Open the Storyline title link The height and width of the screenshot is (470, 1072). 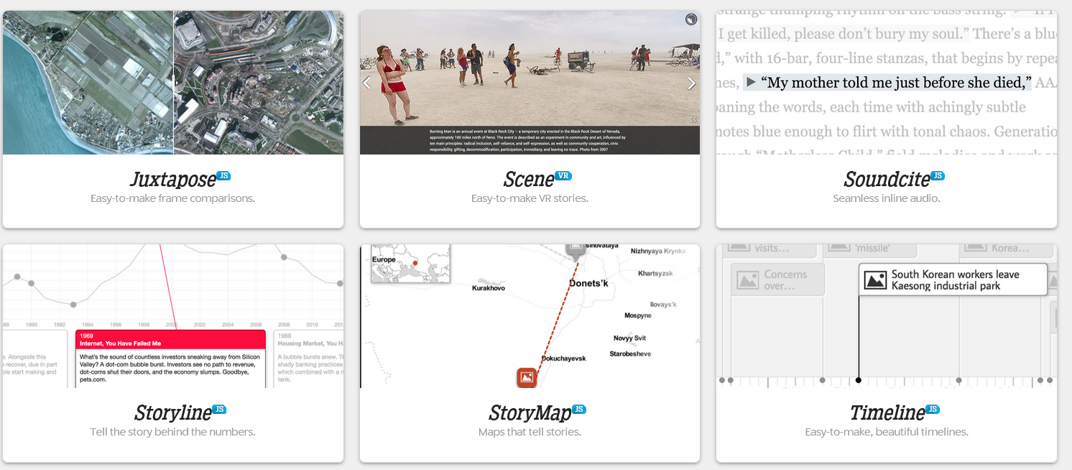click(x=172, y=413)
